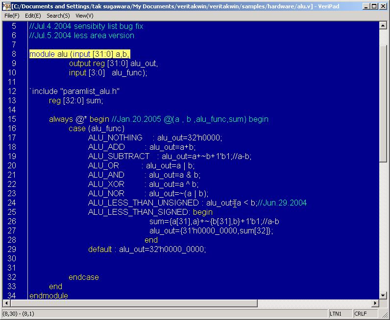
Task: Click the 'endcase' keyword on line 32
Action: pos(84,277)
